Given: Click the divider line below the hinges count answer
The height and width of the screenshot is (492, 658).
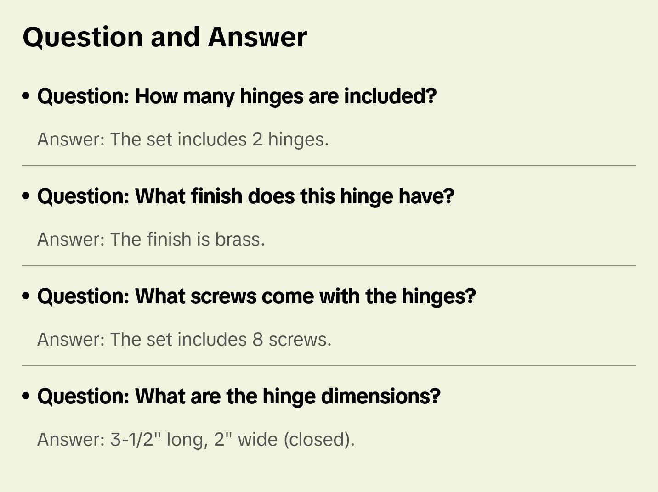Looking at the screenshot, I should (329, 166).
